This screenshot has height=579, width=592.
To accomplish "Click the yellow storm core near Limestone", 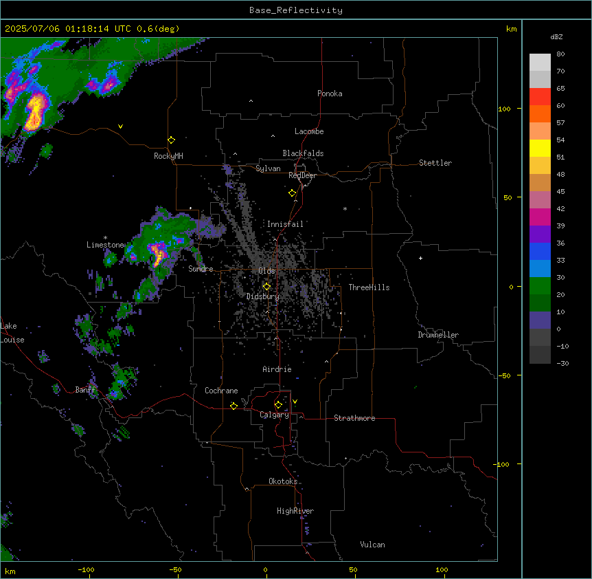I will [x=158, y=256].
